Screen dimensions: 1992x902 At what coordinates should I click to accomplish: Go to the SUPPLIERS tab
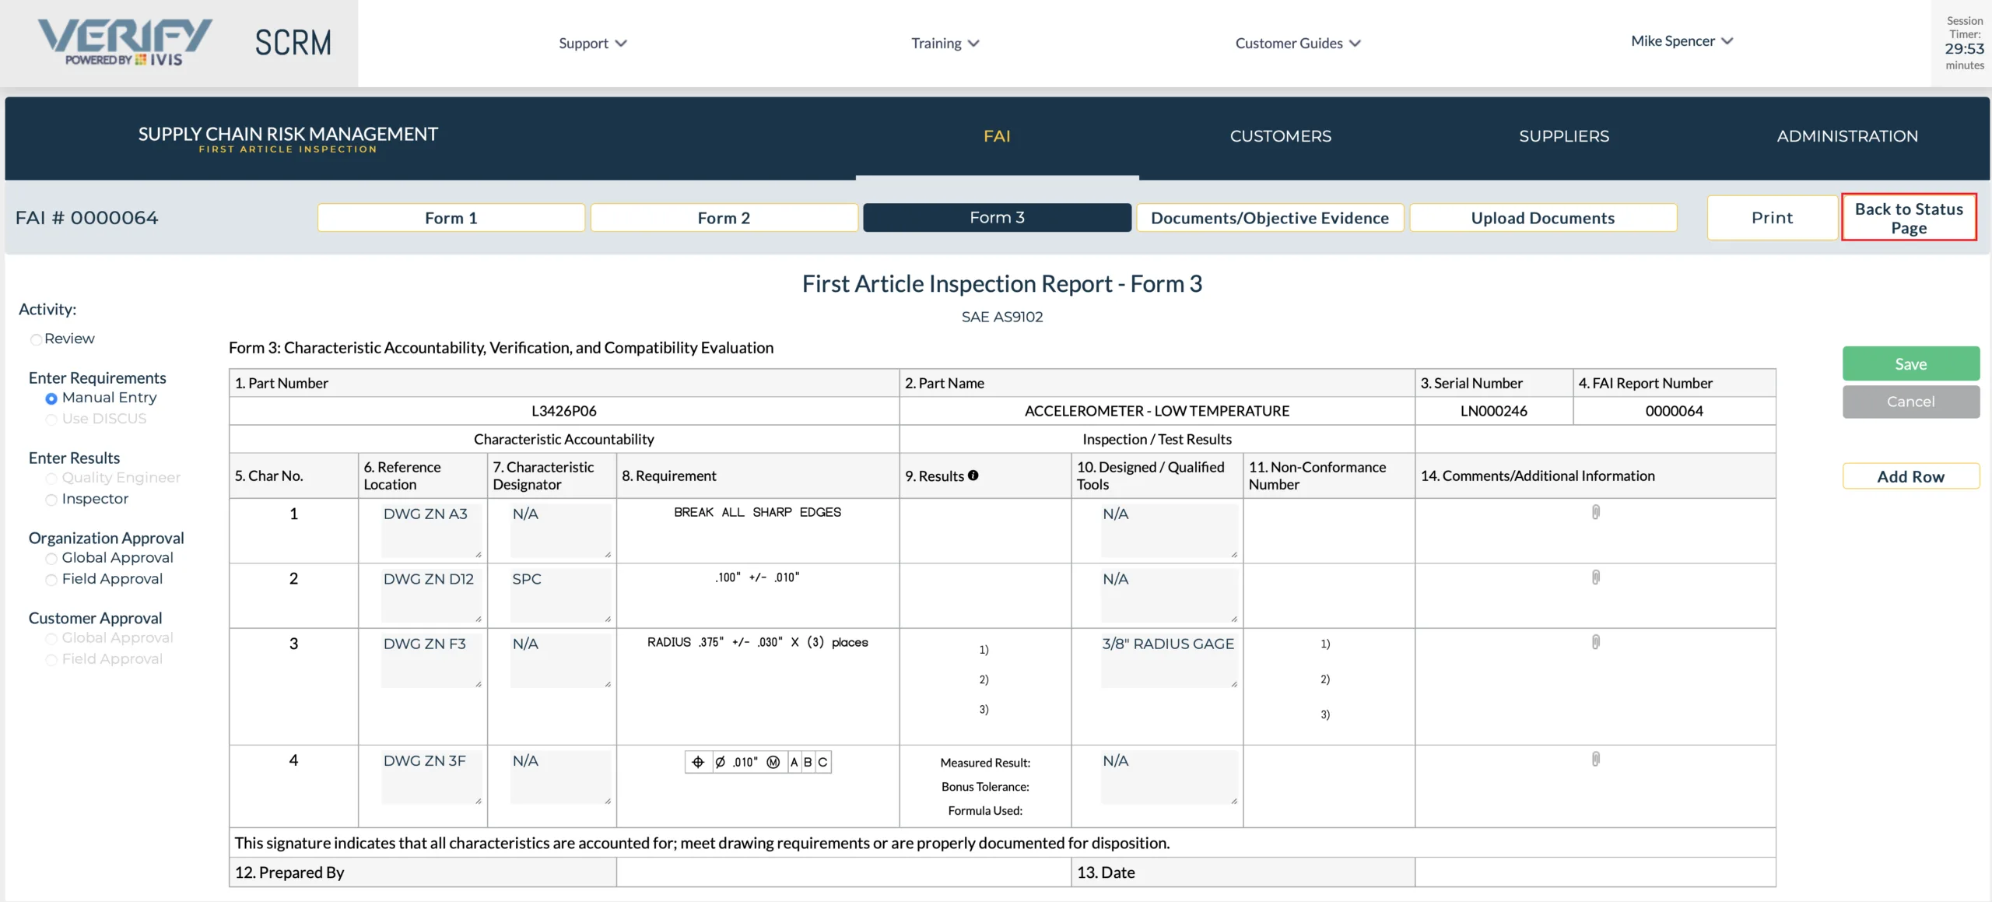coord(1564,136)
